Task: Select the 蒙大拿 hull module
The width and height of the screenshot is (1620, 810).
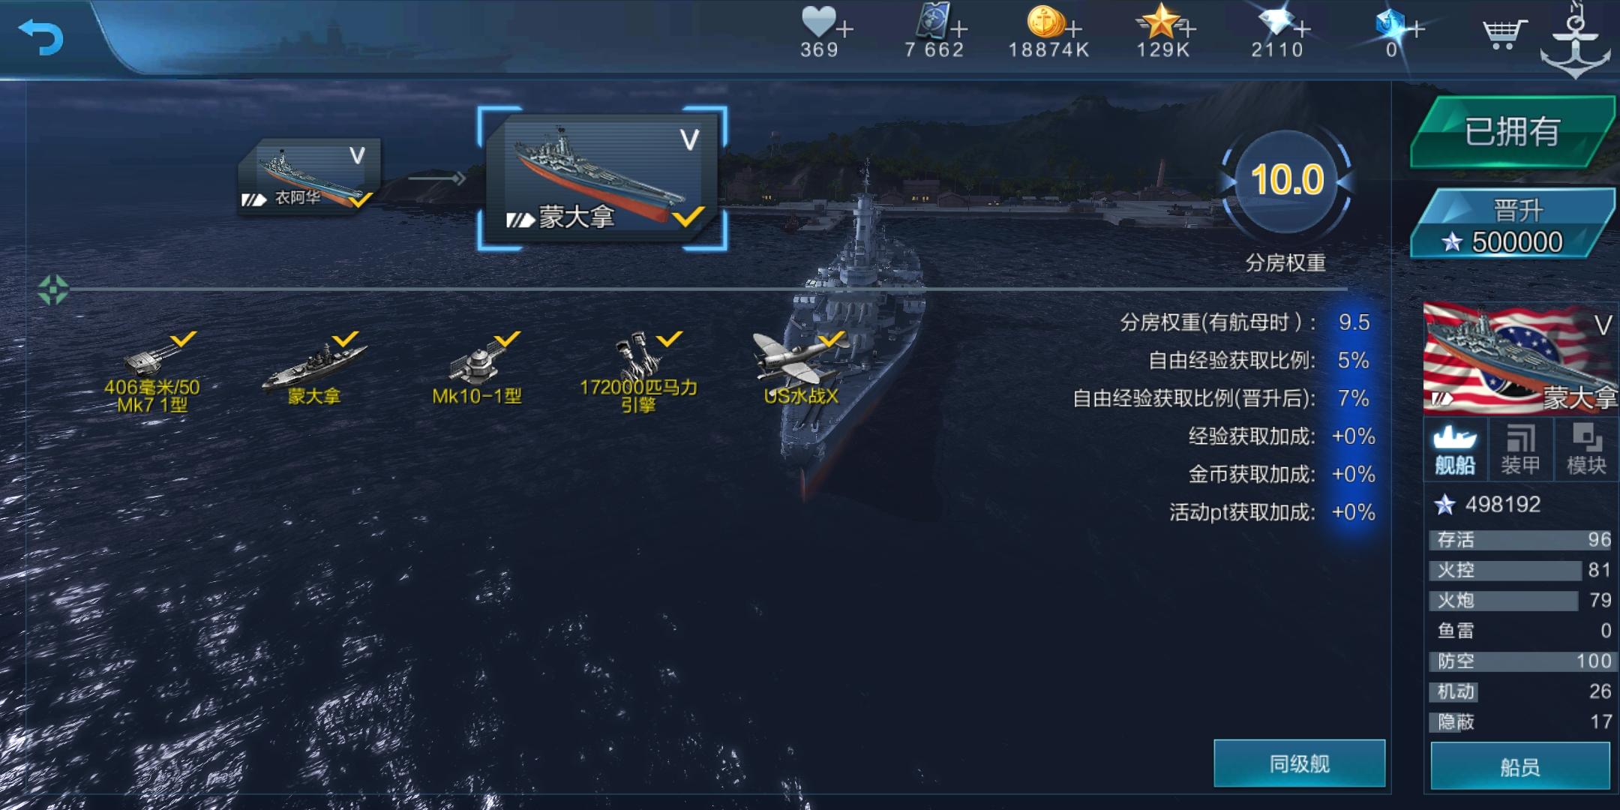Action: tap(314, 368)
